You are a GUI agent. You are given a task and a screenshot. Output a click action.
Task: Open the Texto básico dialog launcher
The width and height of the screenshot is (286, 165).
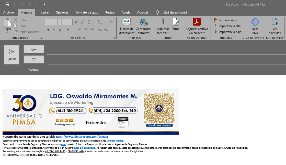(x=114, y=38)
